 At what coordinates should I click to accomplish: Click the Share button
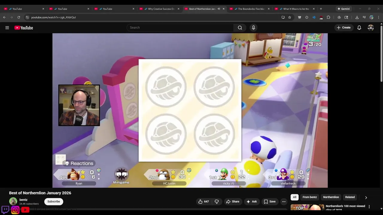pyautogui.click(x=232, y=202)
